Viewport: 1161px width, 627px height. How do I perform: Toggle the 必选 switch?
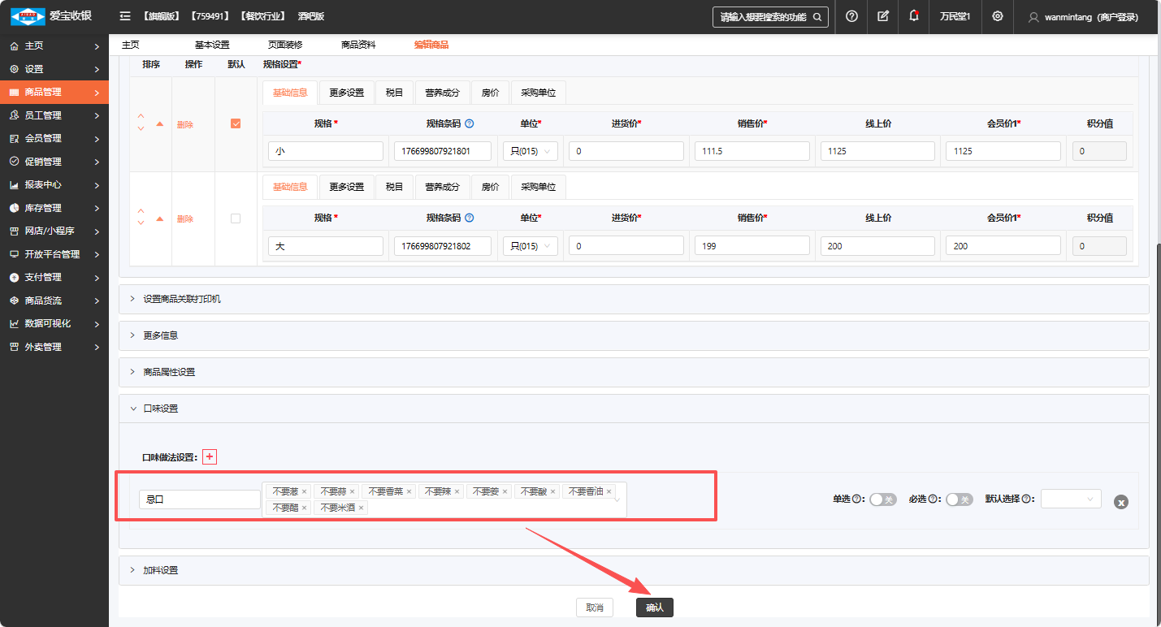click(960, 499)
